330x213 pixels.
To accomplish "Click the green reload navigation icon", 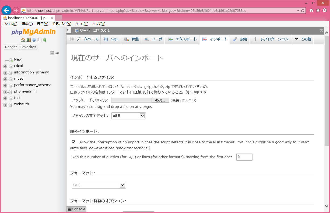I will (x=45, y=40).
